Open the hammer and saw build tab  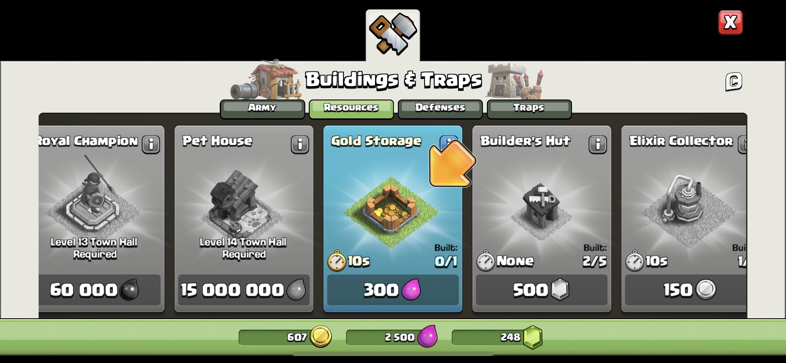pyautogui.click(x=393, y=35)
